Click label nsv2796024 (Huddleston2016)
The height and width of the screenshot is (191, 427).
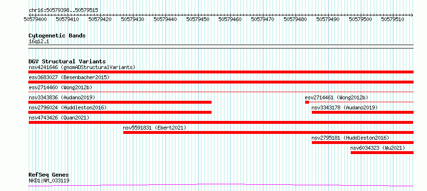(68, 107)
